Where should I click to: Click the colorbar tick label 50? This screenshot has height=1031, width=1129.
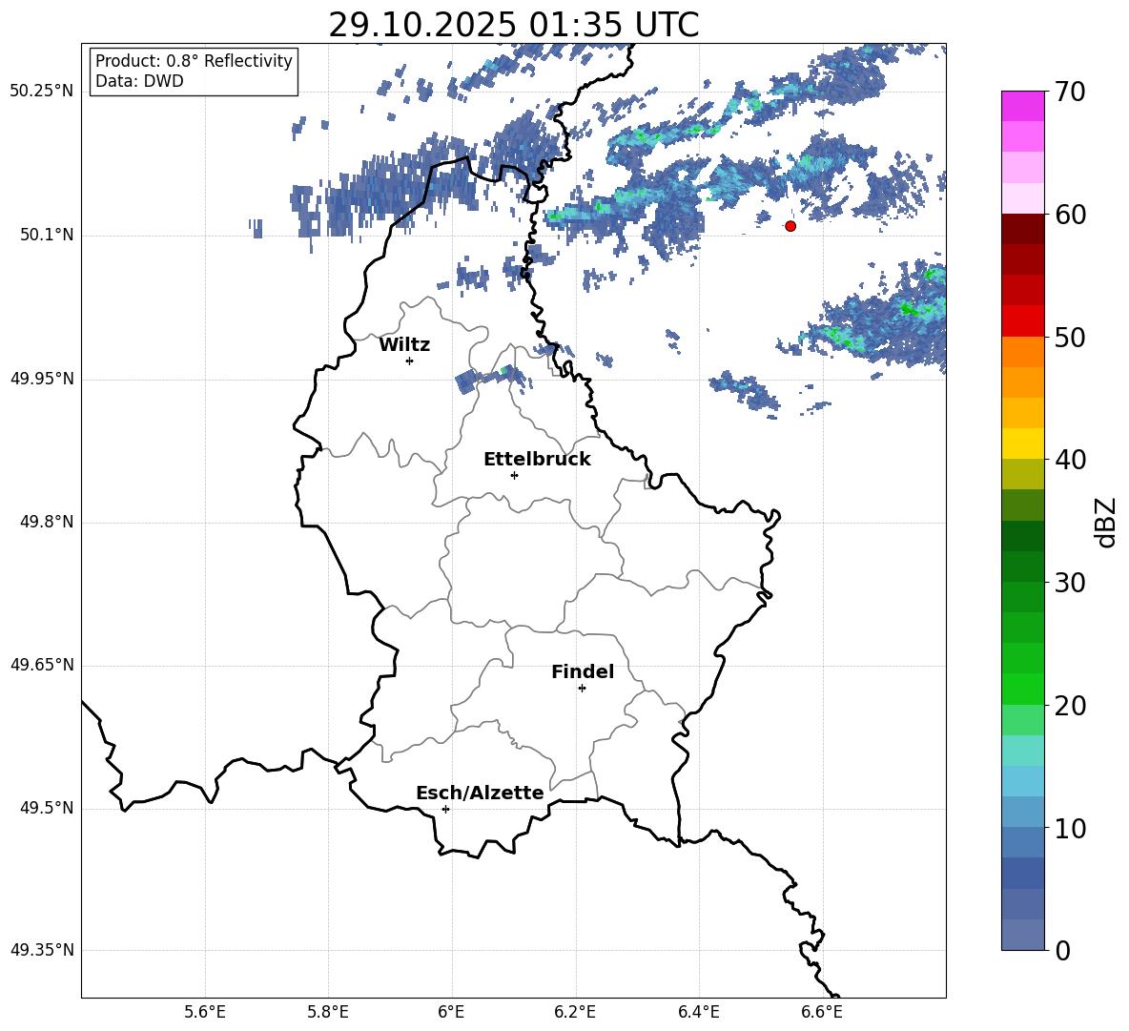point(1070,338)
